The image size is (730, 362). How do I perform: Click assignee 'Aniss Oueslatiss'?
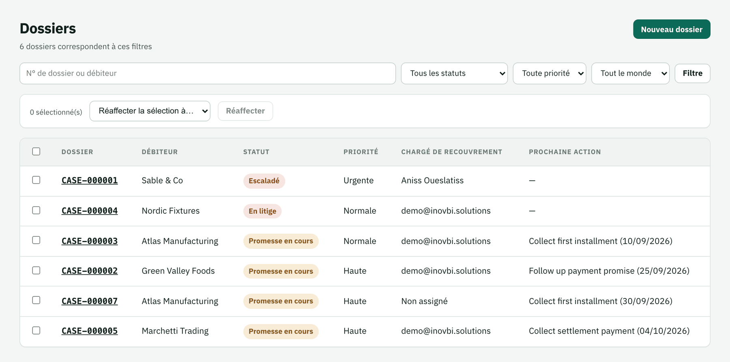432,181
